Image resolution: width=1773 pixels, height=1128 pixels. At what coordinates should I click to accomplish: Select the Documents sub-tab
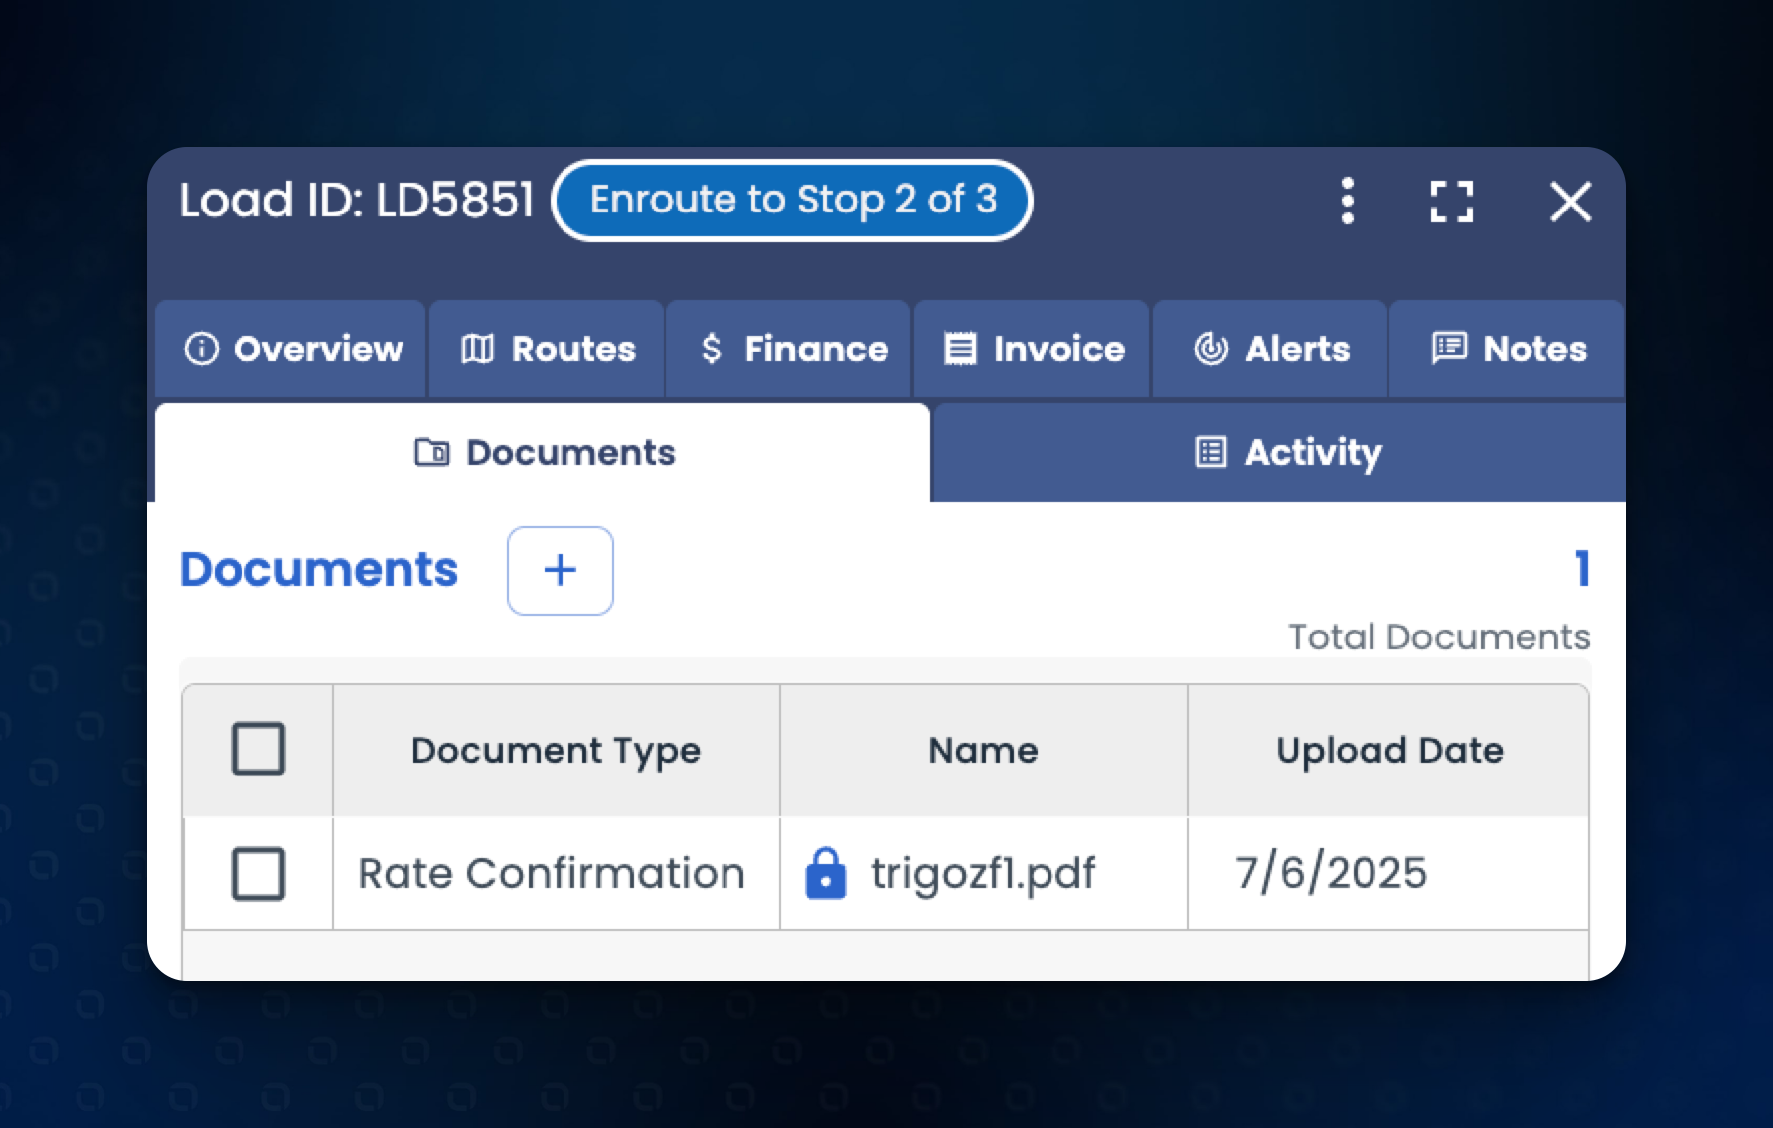pyautogui.click(x=544, y=453)
